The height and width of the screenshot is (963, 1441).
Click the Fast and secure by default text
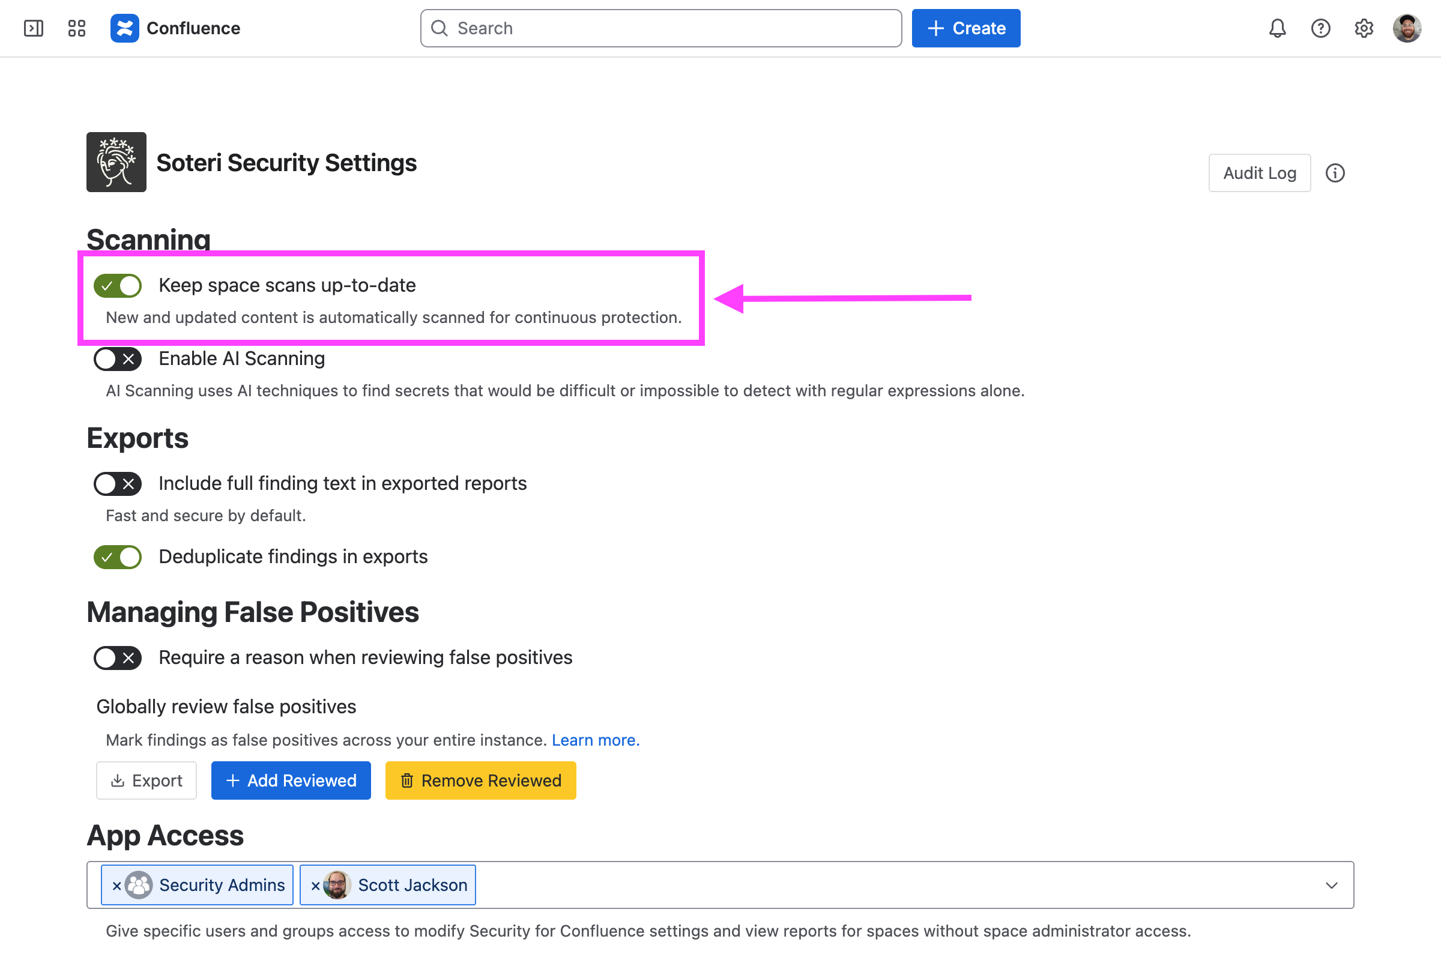(206, 516)
